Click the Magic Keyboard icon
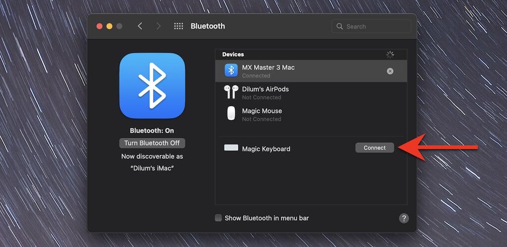507x247 pixels. (231, 148)
